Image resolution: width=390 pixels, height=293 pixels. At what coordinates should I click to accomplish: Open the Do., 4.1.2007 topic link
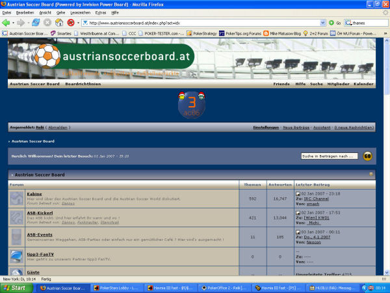point(317,237)
